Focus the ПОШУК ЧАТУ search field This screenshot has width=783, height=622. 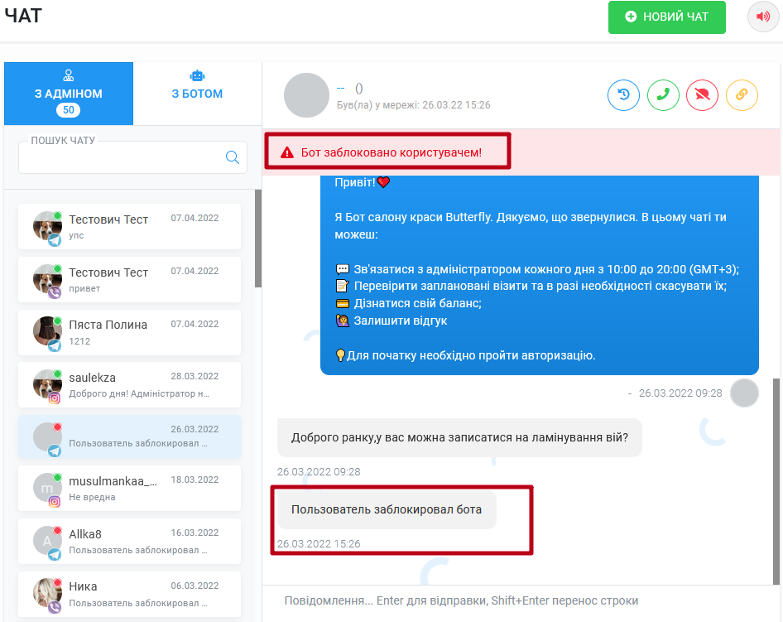tap(132, 157)
